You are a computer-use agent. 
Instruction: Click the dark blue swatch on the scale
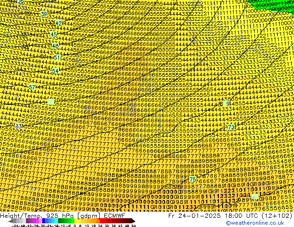point(44,221)
